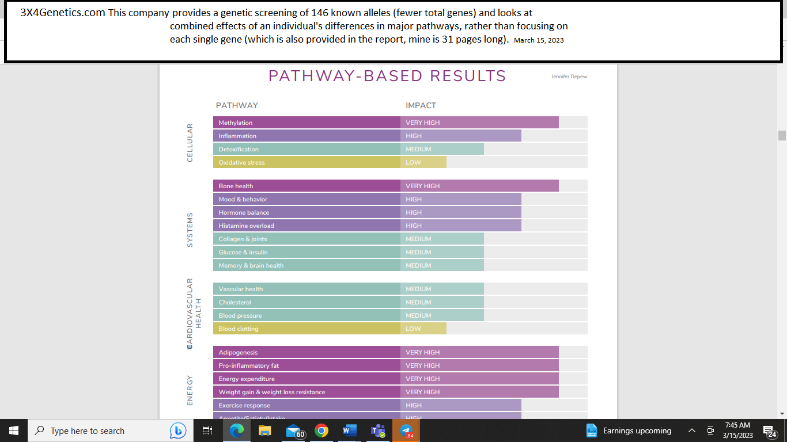Select the Collagen & joints pathway label

point(243,239)
